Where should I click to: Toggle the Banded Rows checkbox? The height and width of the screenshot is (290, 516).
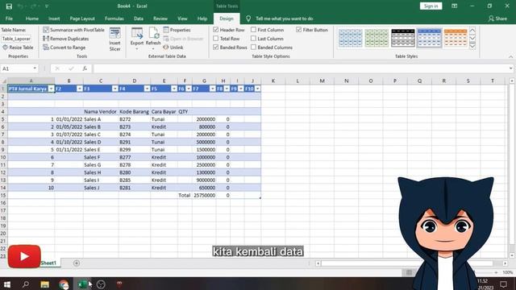(216, 48)
